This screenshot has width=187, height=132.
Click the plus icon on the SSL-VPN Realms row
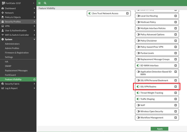point(175,87)
